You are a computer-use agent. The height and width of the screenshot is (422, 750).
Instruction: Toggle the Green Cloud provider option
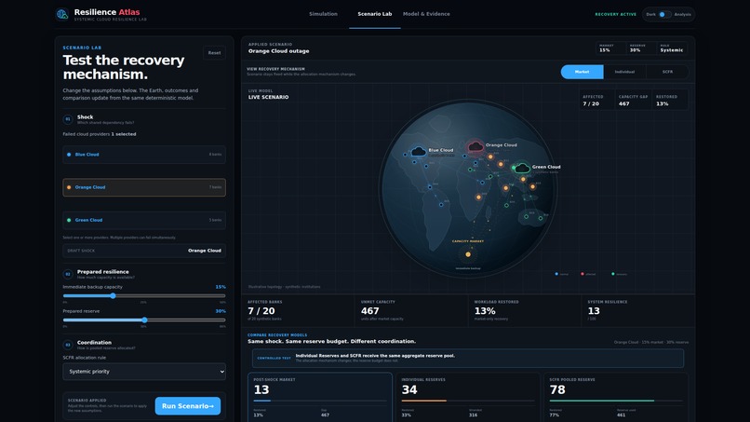144,221
